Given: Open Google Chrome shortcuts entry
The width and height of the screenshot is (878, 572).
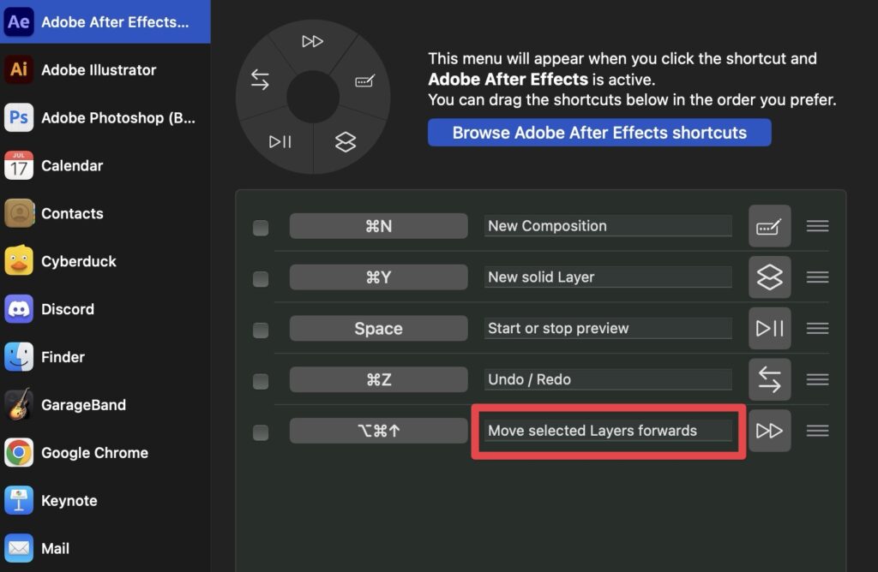Looking at the screenshot, I should [x=105, y=452].
